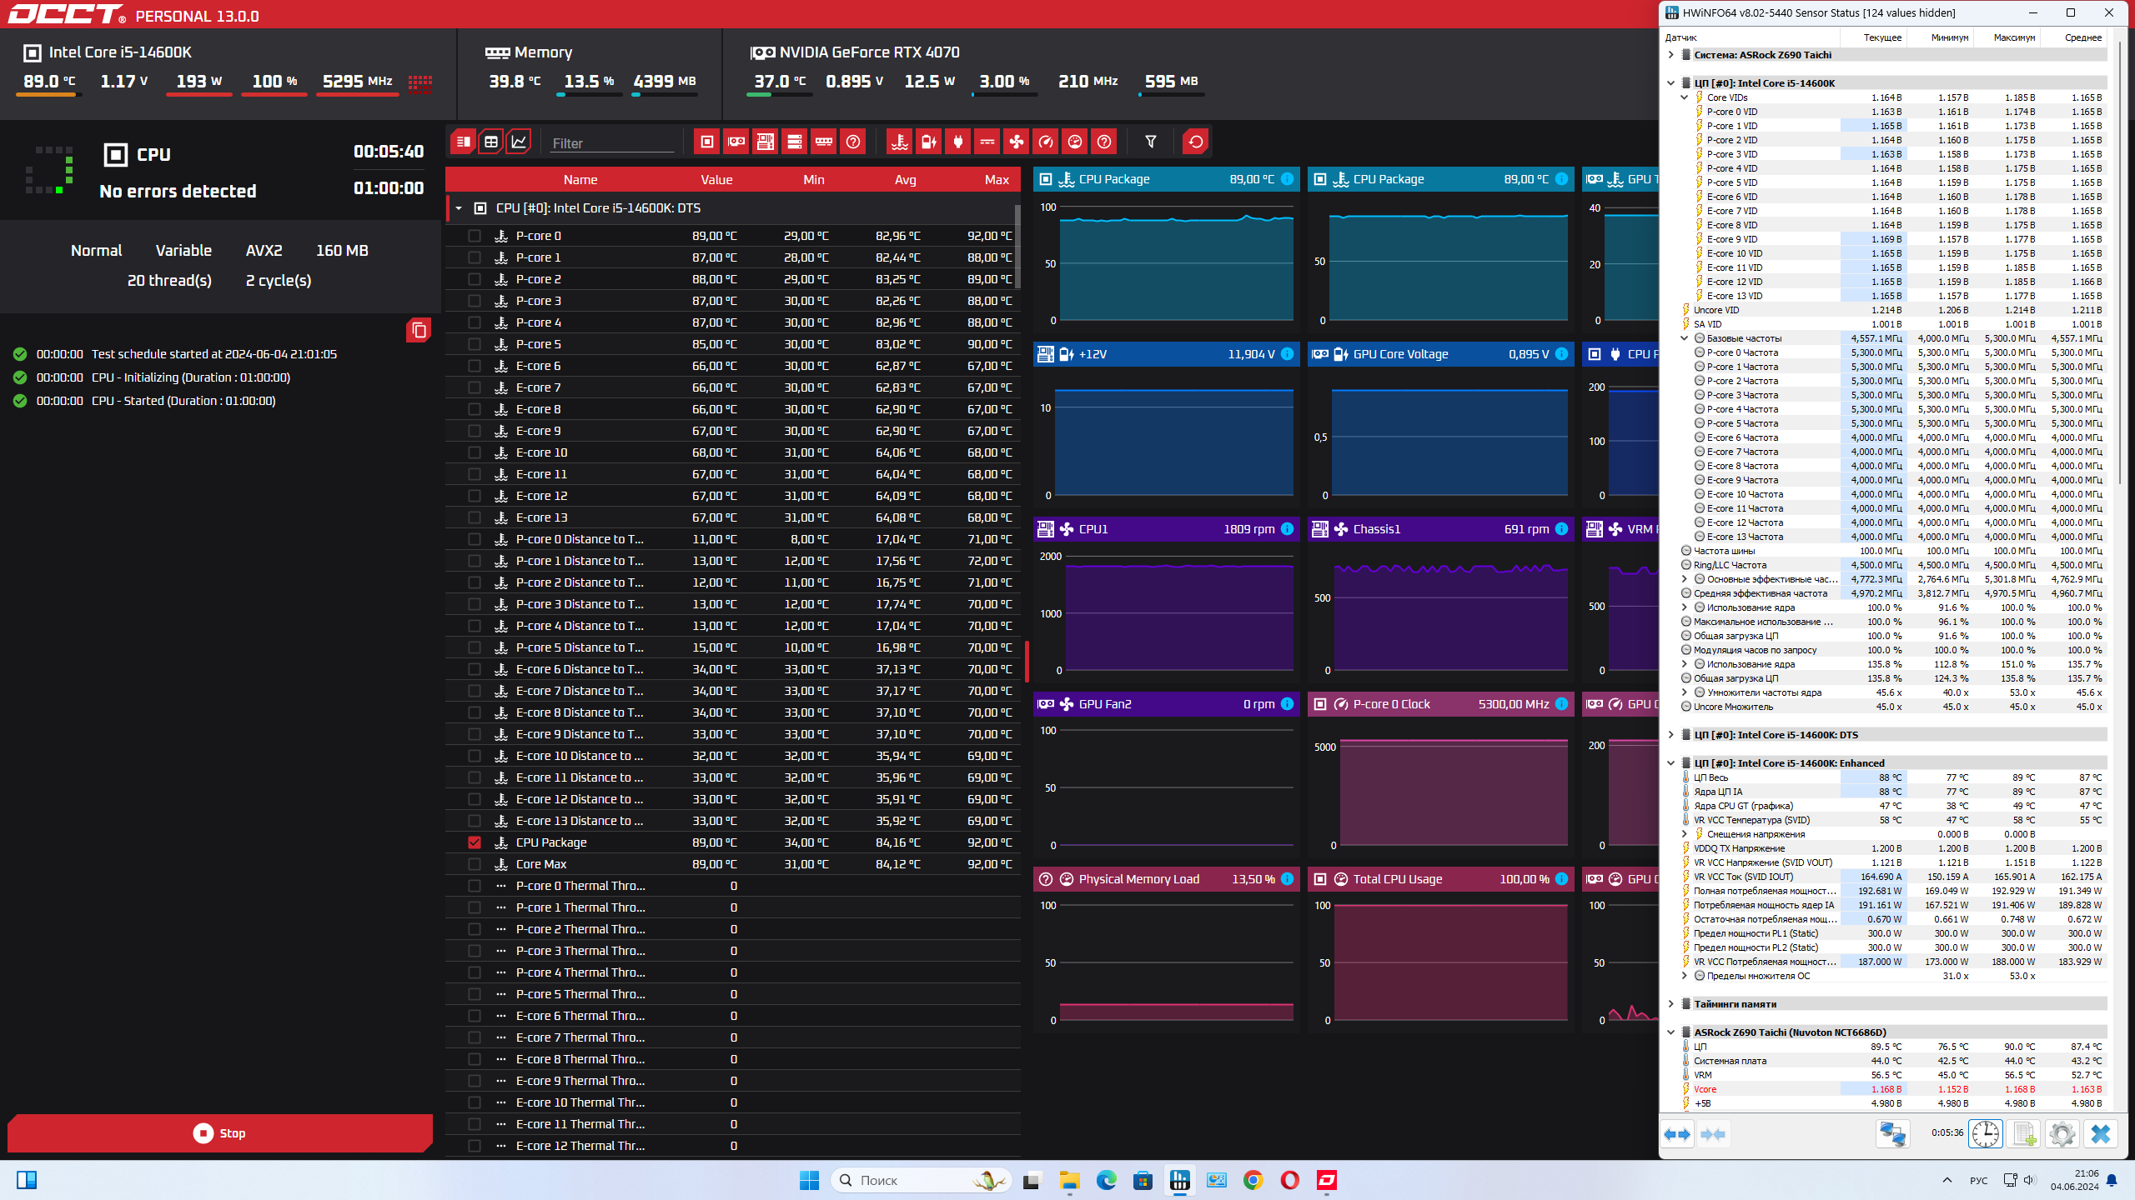The width and height of the screenshot is (2135, 1200).
Task: Sort by the Avg column header
Action: click(x=905, y=180)
